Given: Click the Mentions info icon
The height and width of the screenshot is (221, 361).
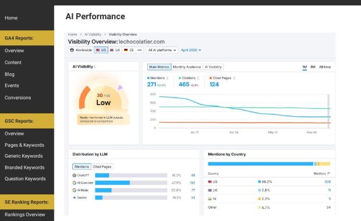Looking at the screenshot, I should coord(167,78).
